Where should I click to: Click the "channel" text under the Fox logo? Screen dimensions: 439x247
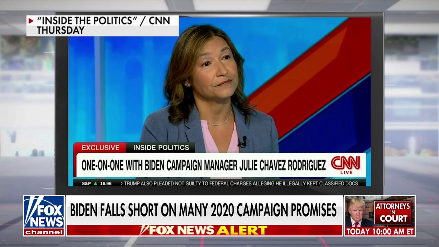(44, 233)
